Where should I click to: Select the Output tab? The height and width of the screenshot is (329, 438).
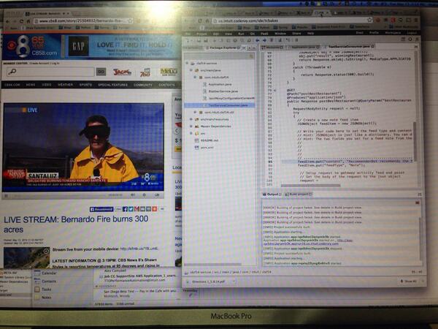[x=272, y=194]
